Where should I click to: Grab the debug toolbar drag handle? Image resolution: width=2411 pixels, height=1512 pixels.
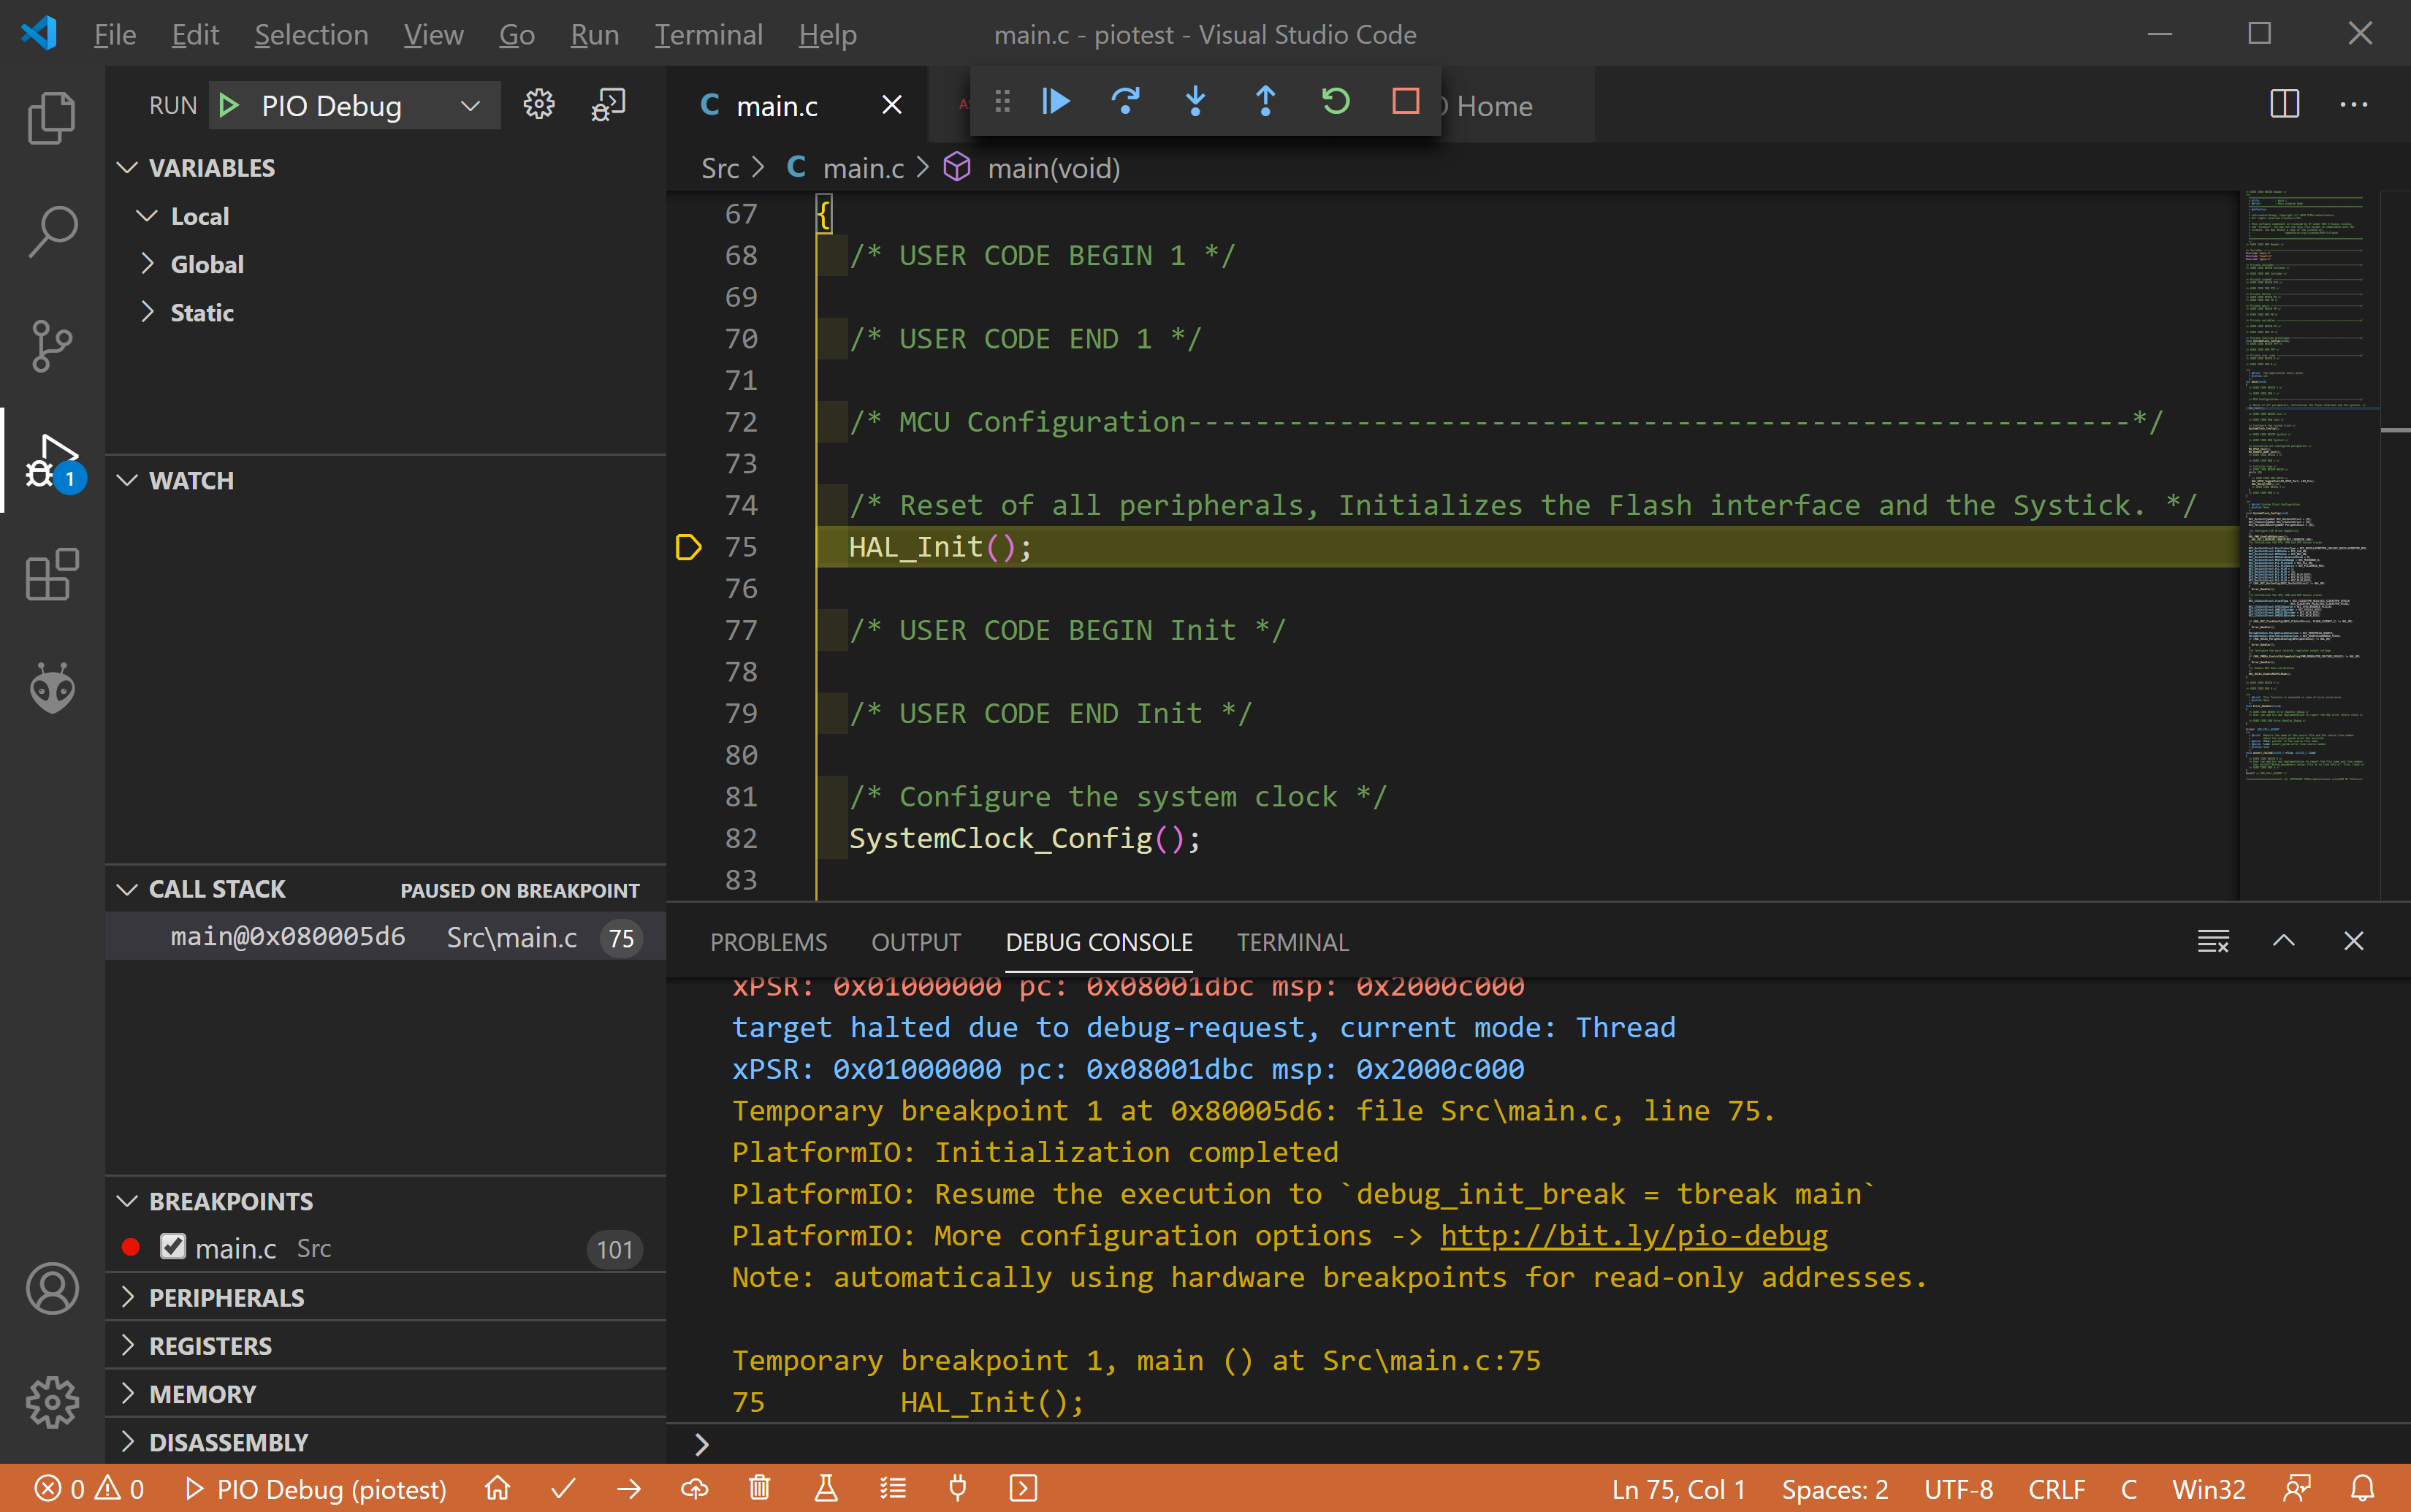tap(1002, 101)
